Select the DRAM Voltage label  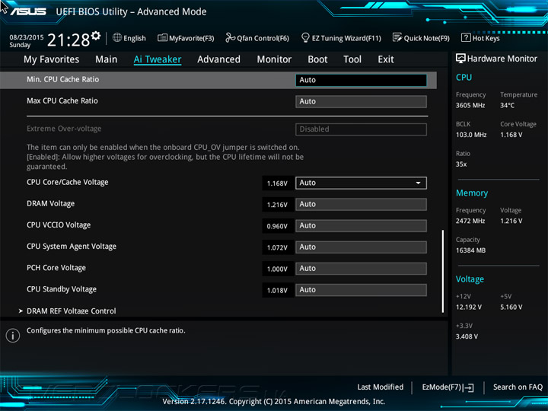[x=51, y=203]
